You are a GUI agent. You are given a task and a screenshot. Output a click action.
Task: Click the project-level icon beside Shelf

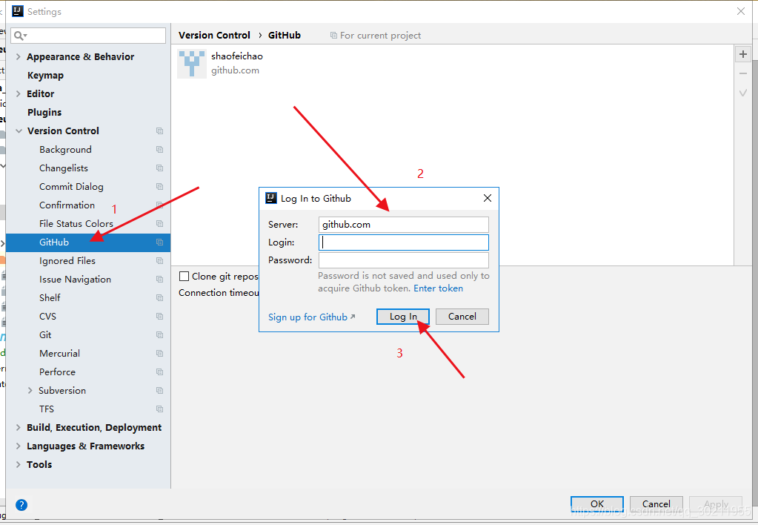click(x=159, y=298)
